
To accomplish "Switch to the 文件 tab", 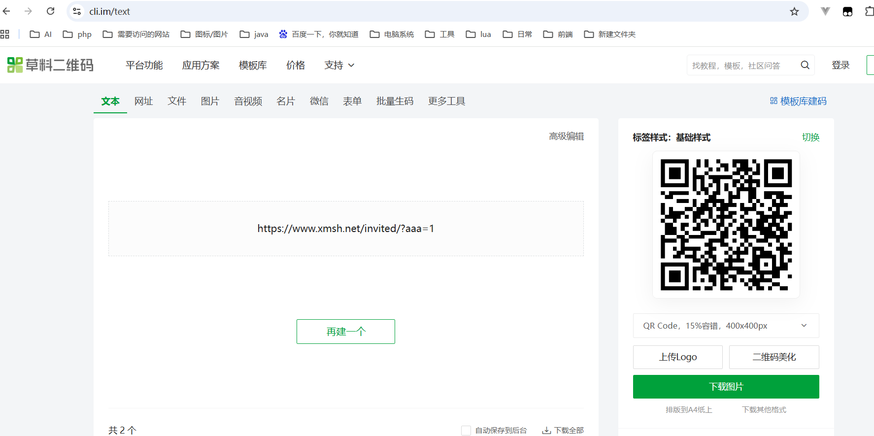I will (177, 101).
